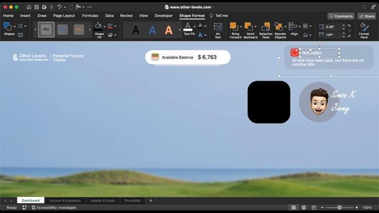Click Tell me search box

(x=219, y=16)
